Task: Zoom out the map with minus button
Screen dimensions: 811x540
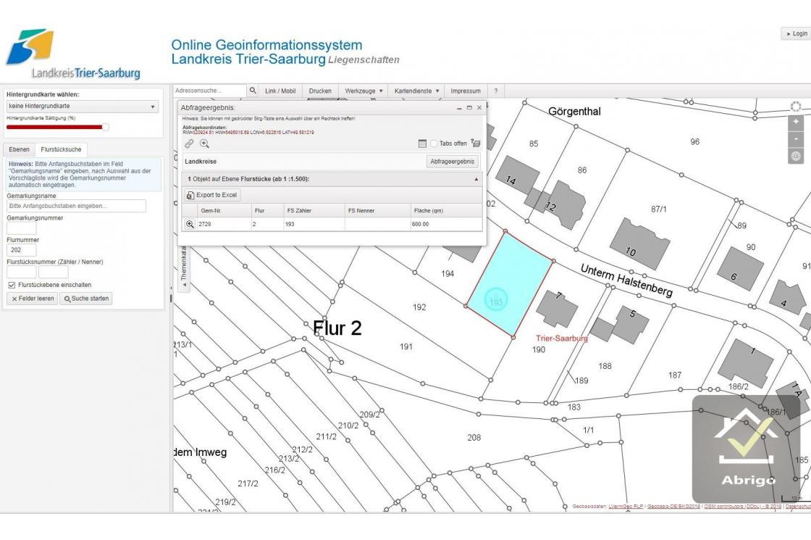Action: pos(796,139)
